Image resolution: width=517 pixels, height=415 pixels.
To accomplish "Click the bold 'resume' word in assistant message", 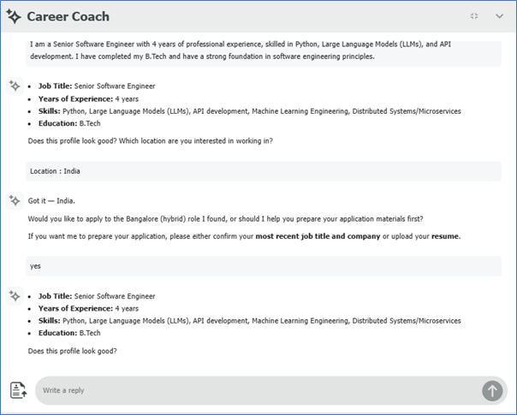I will point(444,236).
